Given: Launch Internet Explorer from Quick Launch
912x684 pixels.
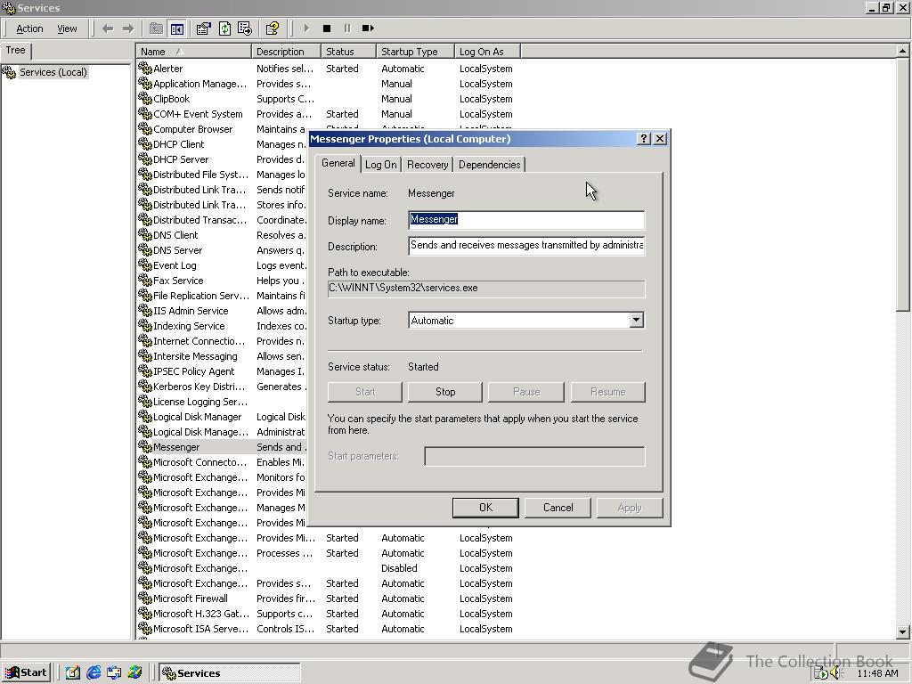Looking at the screenshot, I should point(93,672).
